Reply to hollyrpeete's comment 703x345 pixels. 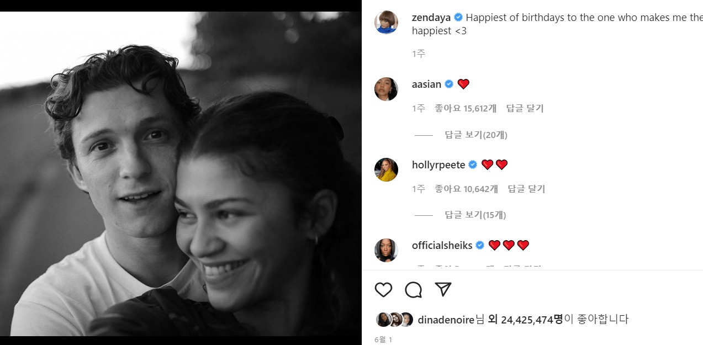[526, 189]
